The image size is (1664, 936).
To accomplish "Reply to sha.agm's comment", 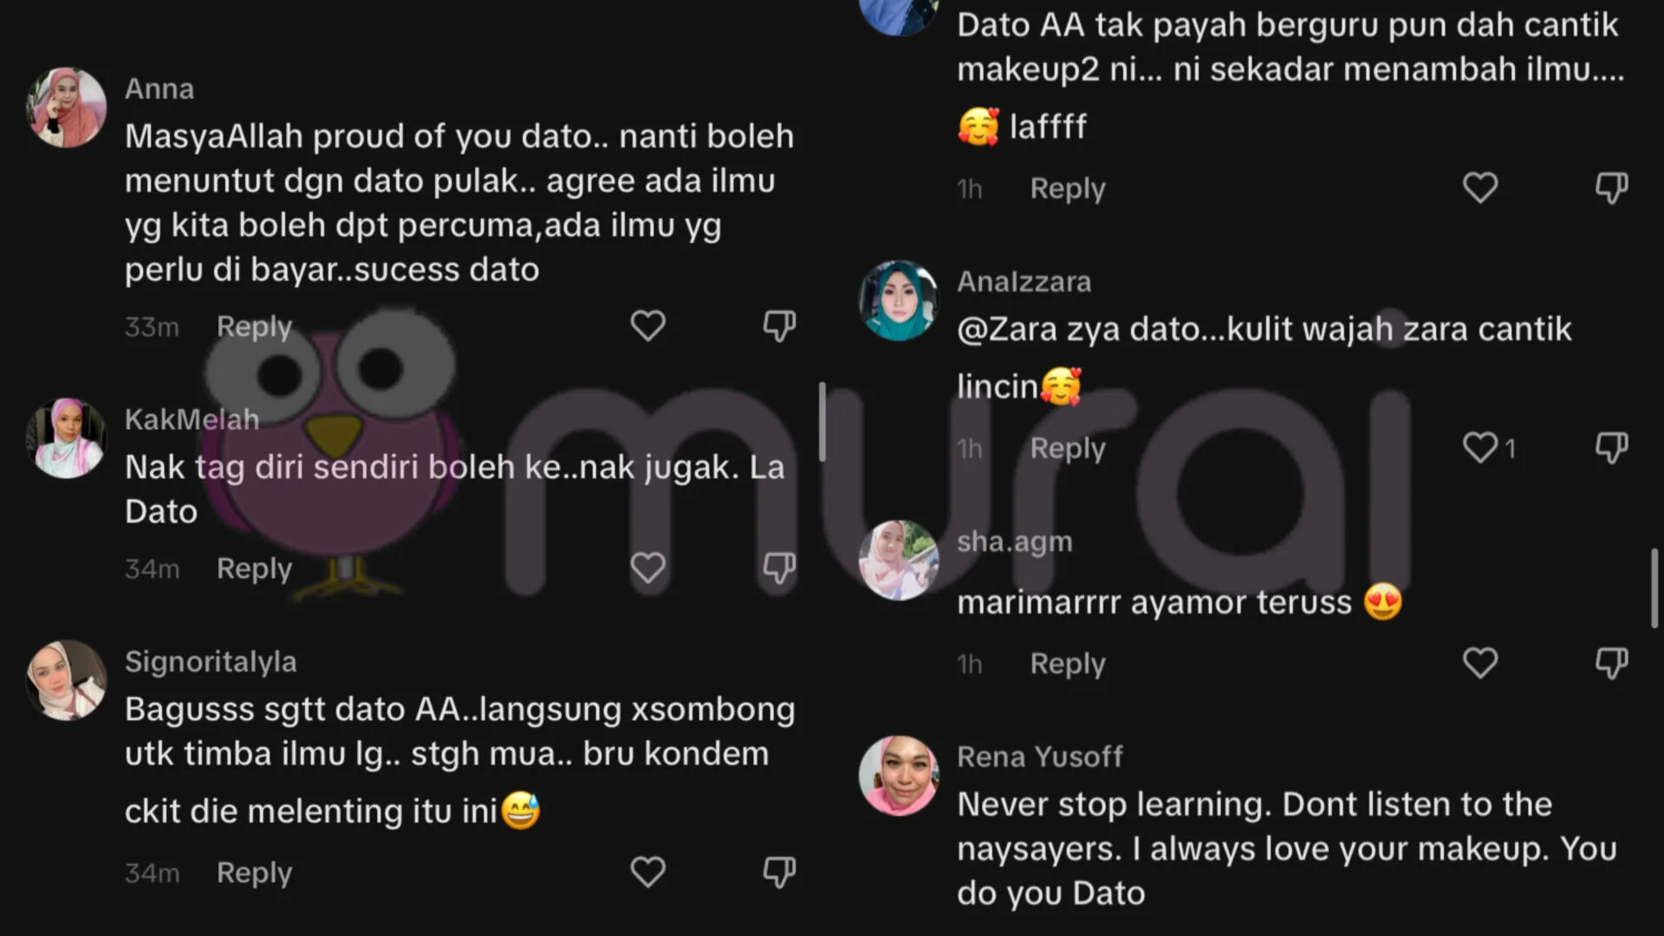I will [x=1068, y=664].
